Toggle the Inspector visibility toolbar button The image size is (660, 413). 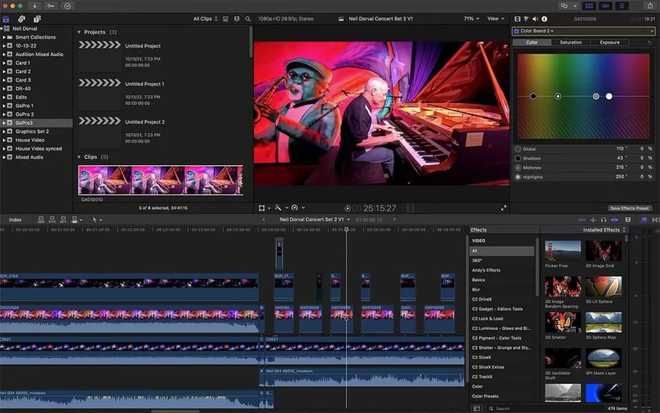coord(622,6)
